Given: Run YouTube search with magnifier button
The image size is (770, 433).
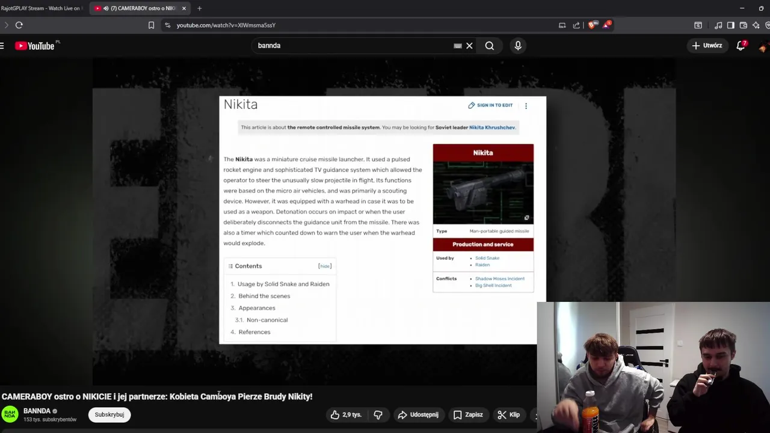Looking at the screenshot, I should pyautogui.click(x=490, y=46).
